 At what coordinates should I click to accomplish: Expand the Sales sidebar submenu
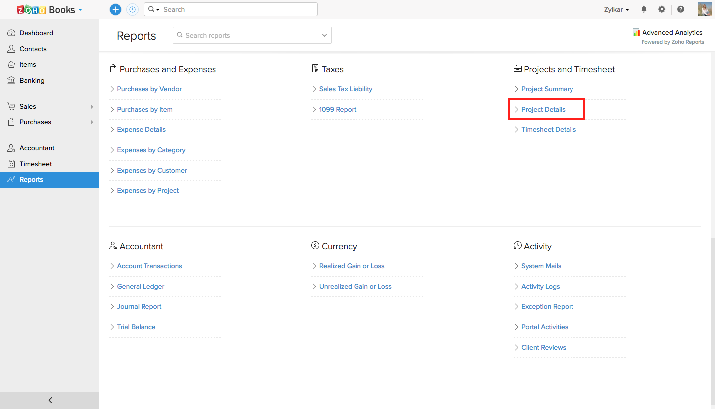click(x=92, y=106)
